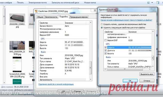Open Удаление свойств и личной информации link

click(56, 84)
